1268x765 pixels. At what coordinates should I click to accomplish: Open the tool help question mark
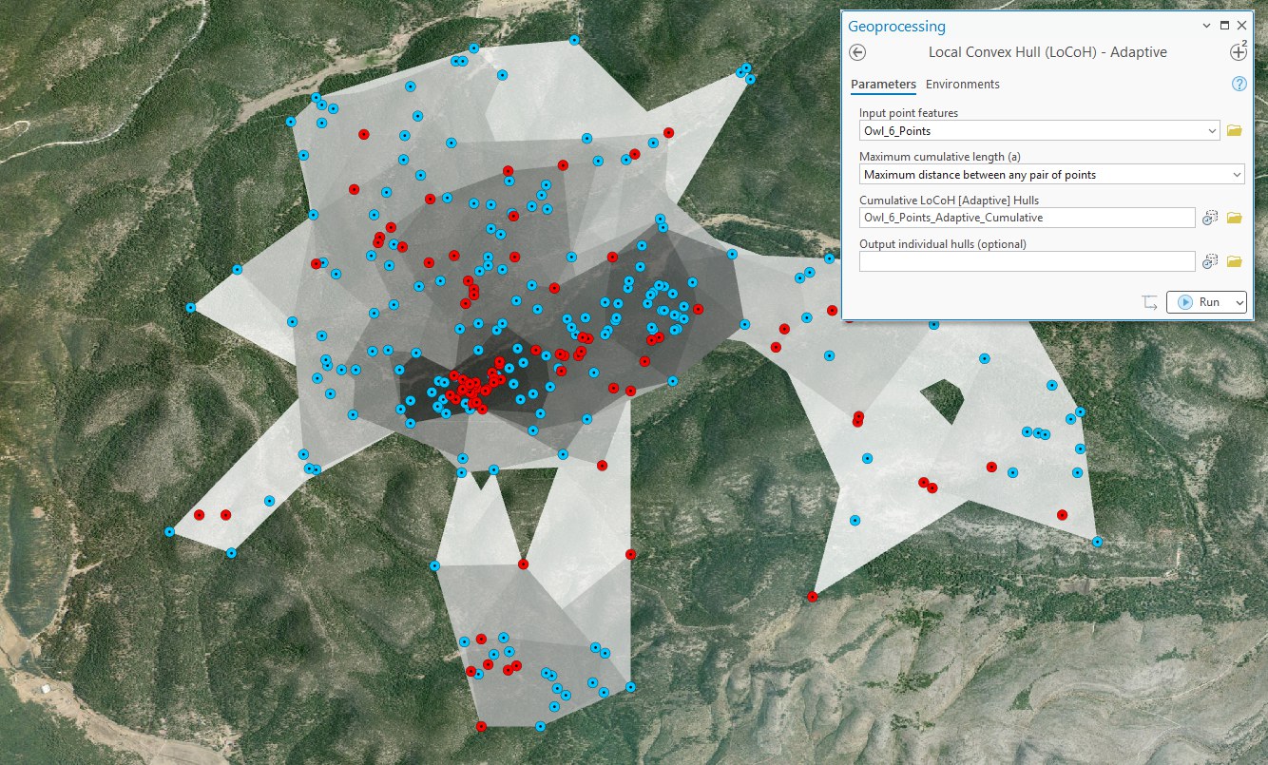click(x=1239, y=84)
